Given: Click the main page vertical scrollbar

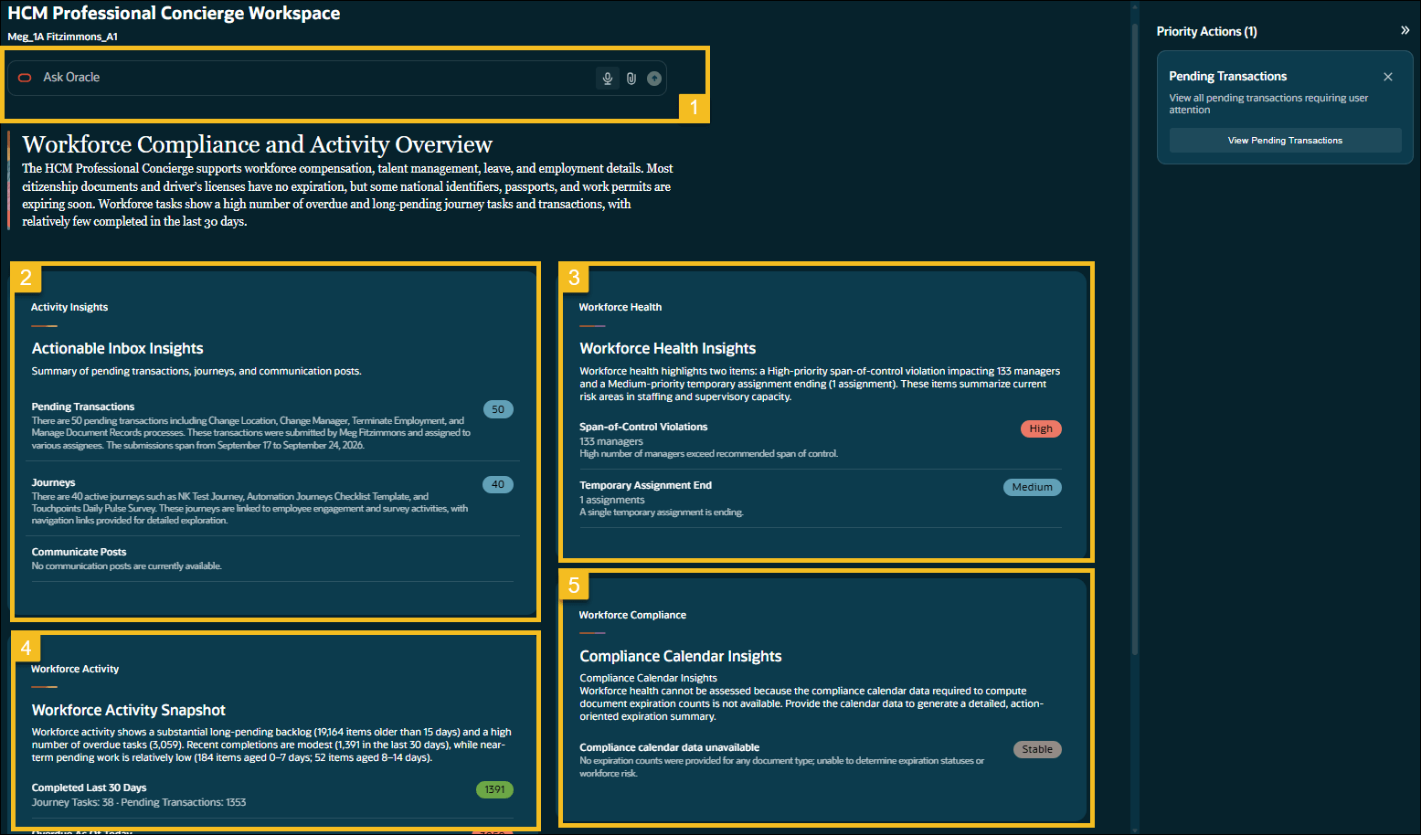Looking at the screenshot, I should click(1135, 338).
